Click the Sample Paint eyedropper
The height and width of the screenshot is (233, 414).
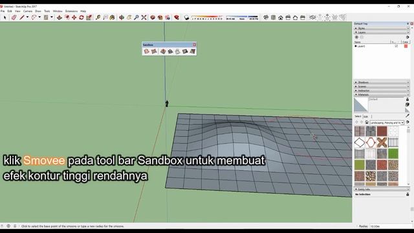pos(408,116)
